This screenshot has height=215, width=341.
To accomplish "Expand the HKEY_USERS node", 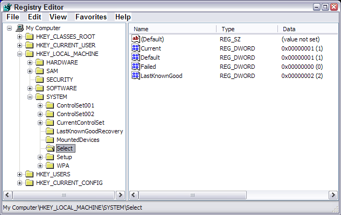I will pyautogui.click(x=19, y=174).
